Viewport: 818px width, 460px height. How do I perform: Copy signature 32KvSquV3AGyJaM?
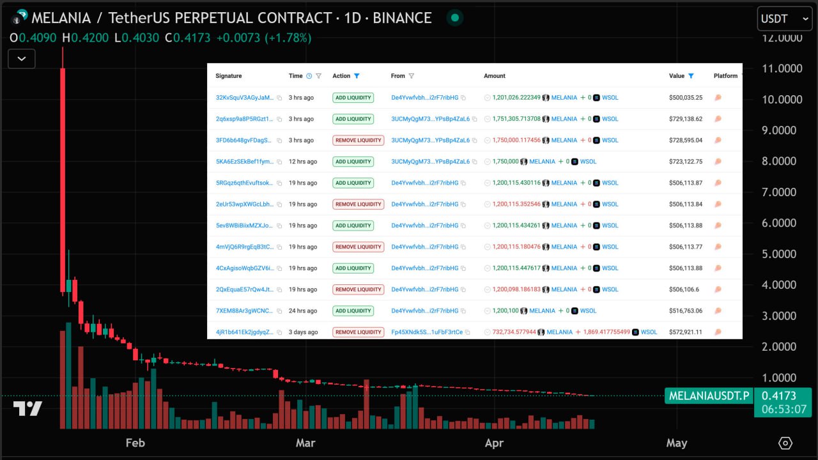point(279,98)
